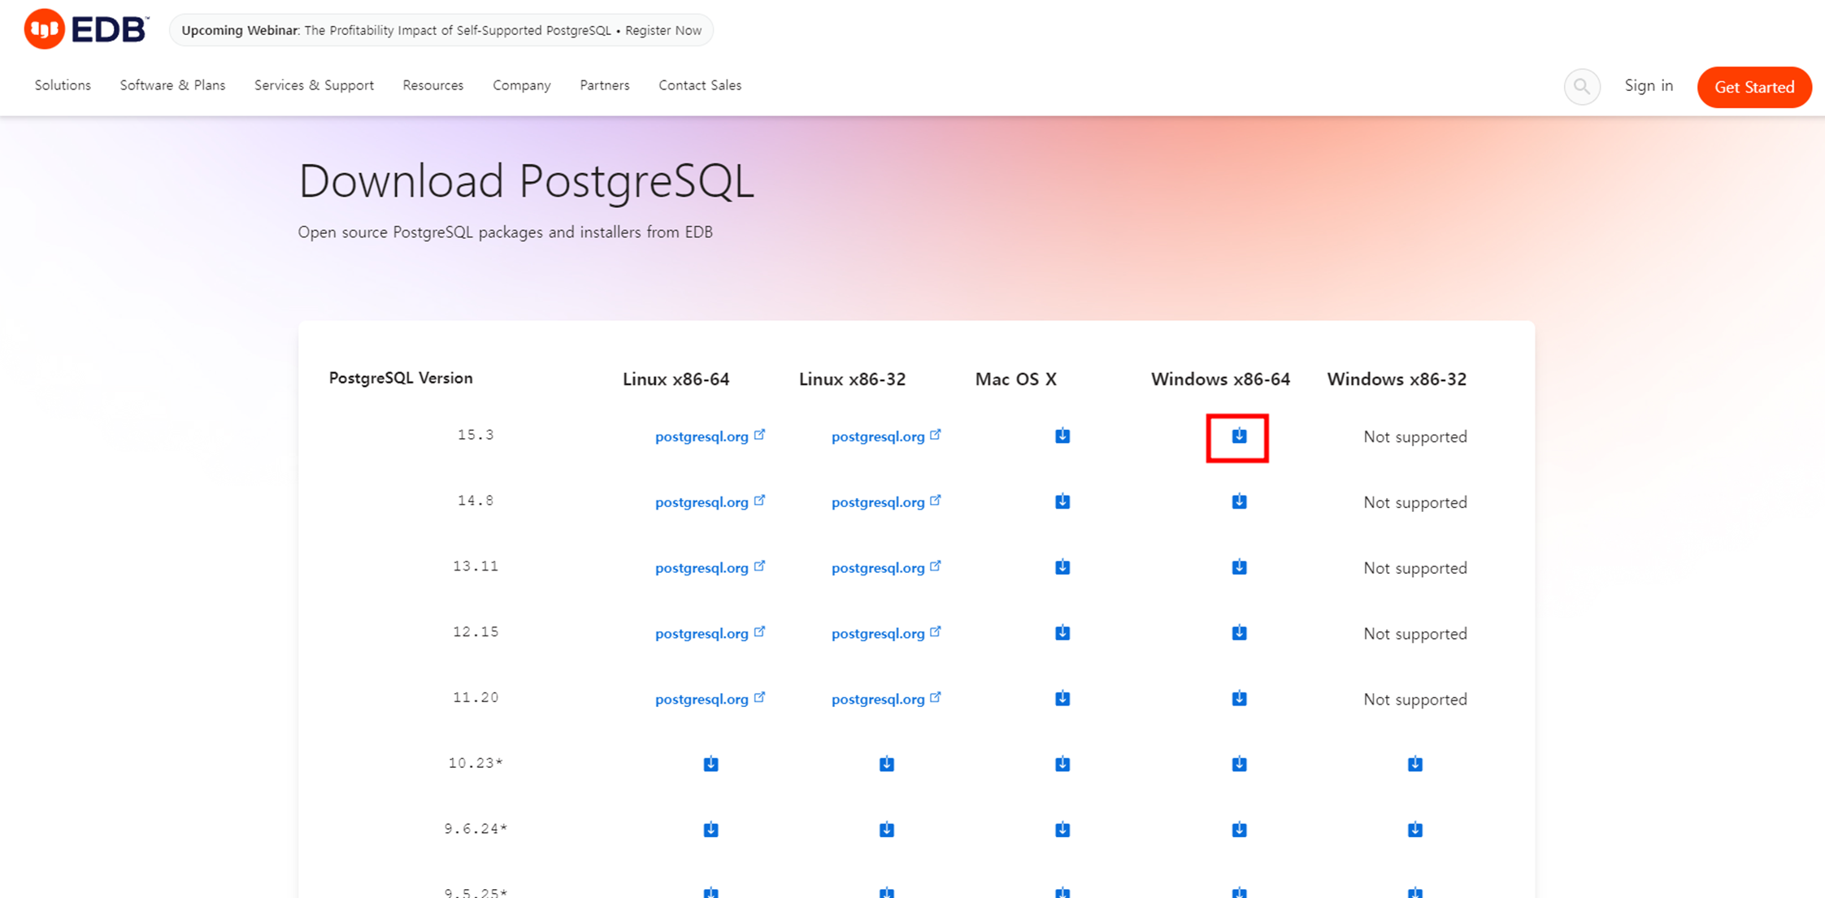Download PostgreSQL 14.8 for Windows x86-64
1825x898 pixels.
(1238, 501)
